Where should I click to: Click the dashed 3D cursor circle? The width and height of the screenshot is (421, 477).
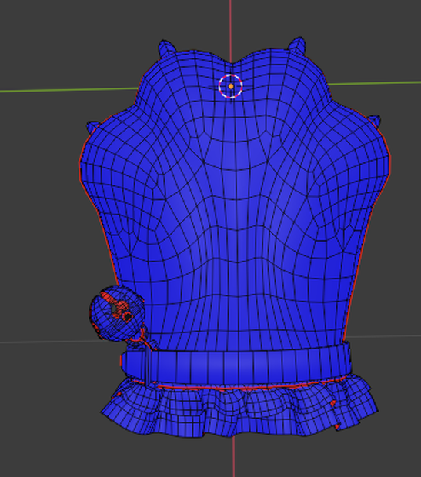tap(231, 86)
